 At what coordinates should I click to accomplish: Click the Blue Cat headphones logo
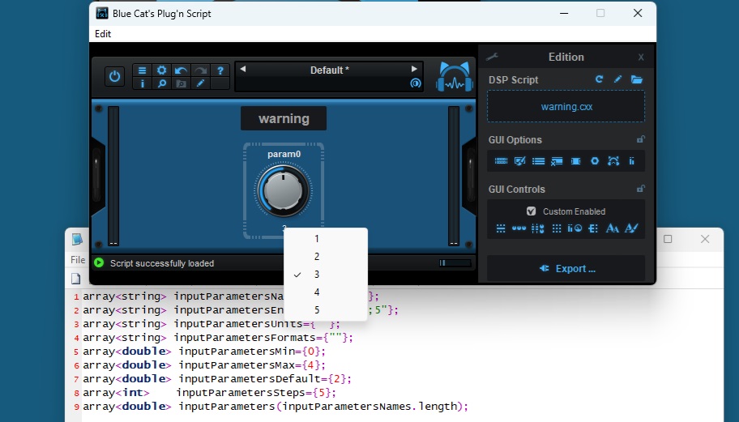coord(455,76)
